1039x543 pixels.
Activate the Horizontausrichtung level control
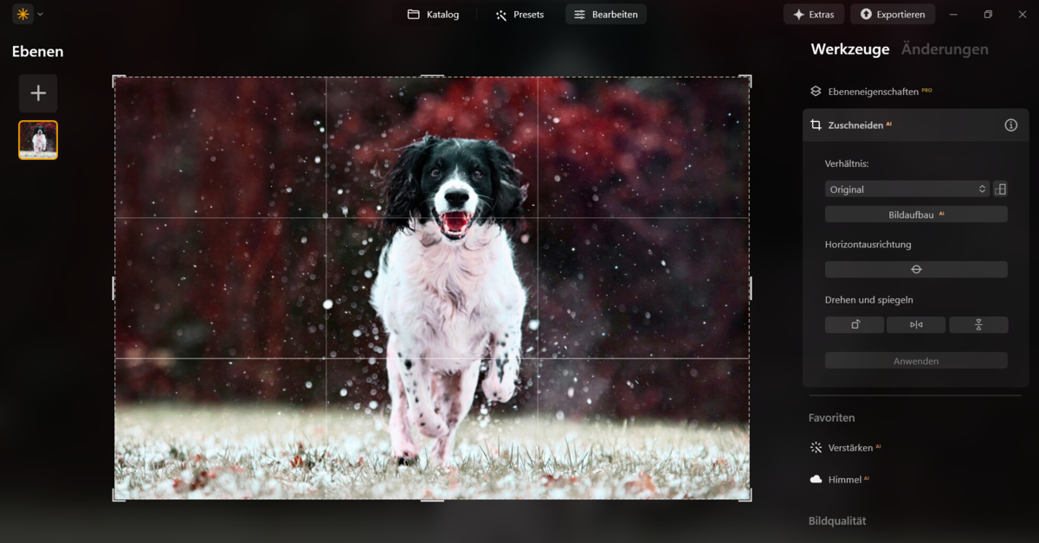coord(915,269)
